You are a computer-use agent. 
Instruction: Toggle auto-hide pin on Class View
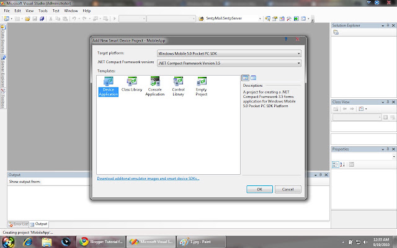tap(388, 102)
